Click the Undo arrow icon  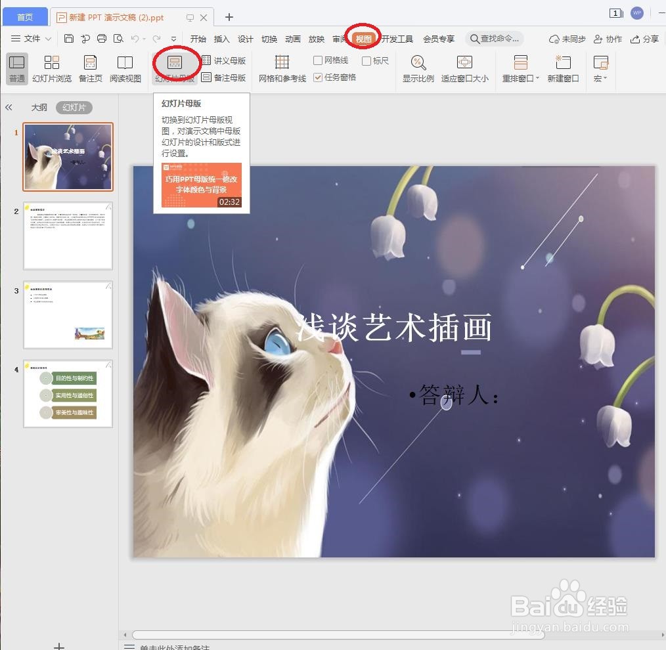[135, 39]
